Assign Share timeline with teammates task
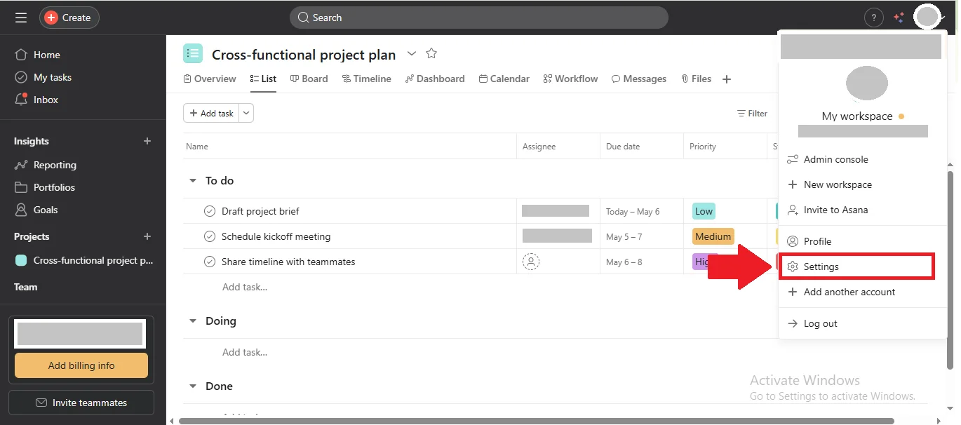This screenshot has height=425, width=961. coord(531,262)
